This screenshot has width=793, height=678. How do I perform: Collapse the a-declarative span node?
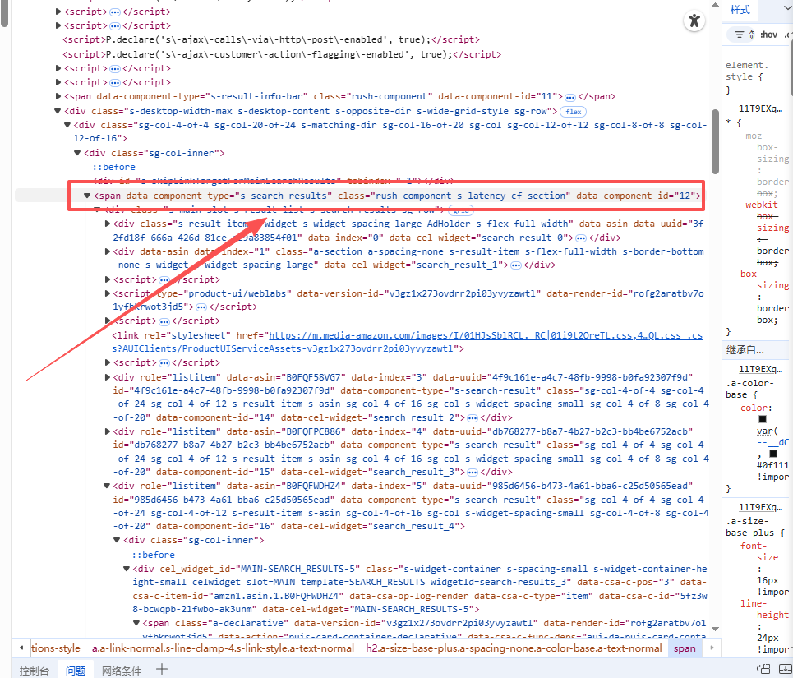136,623
